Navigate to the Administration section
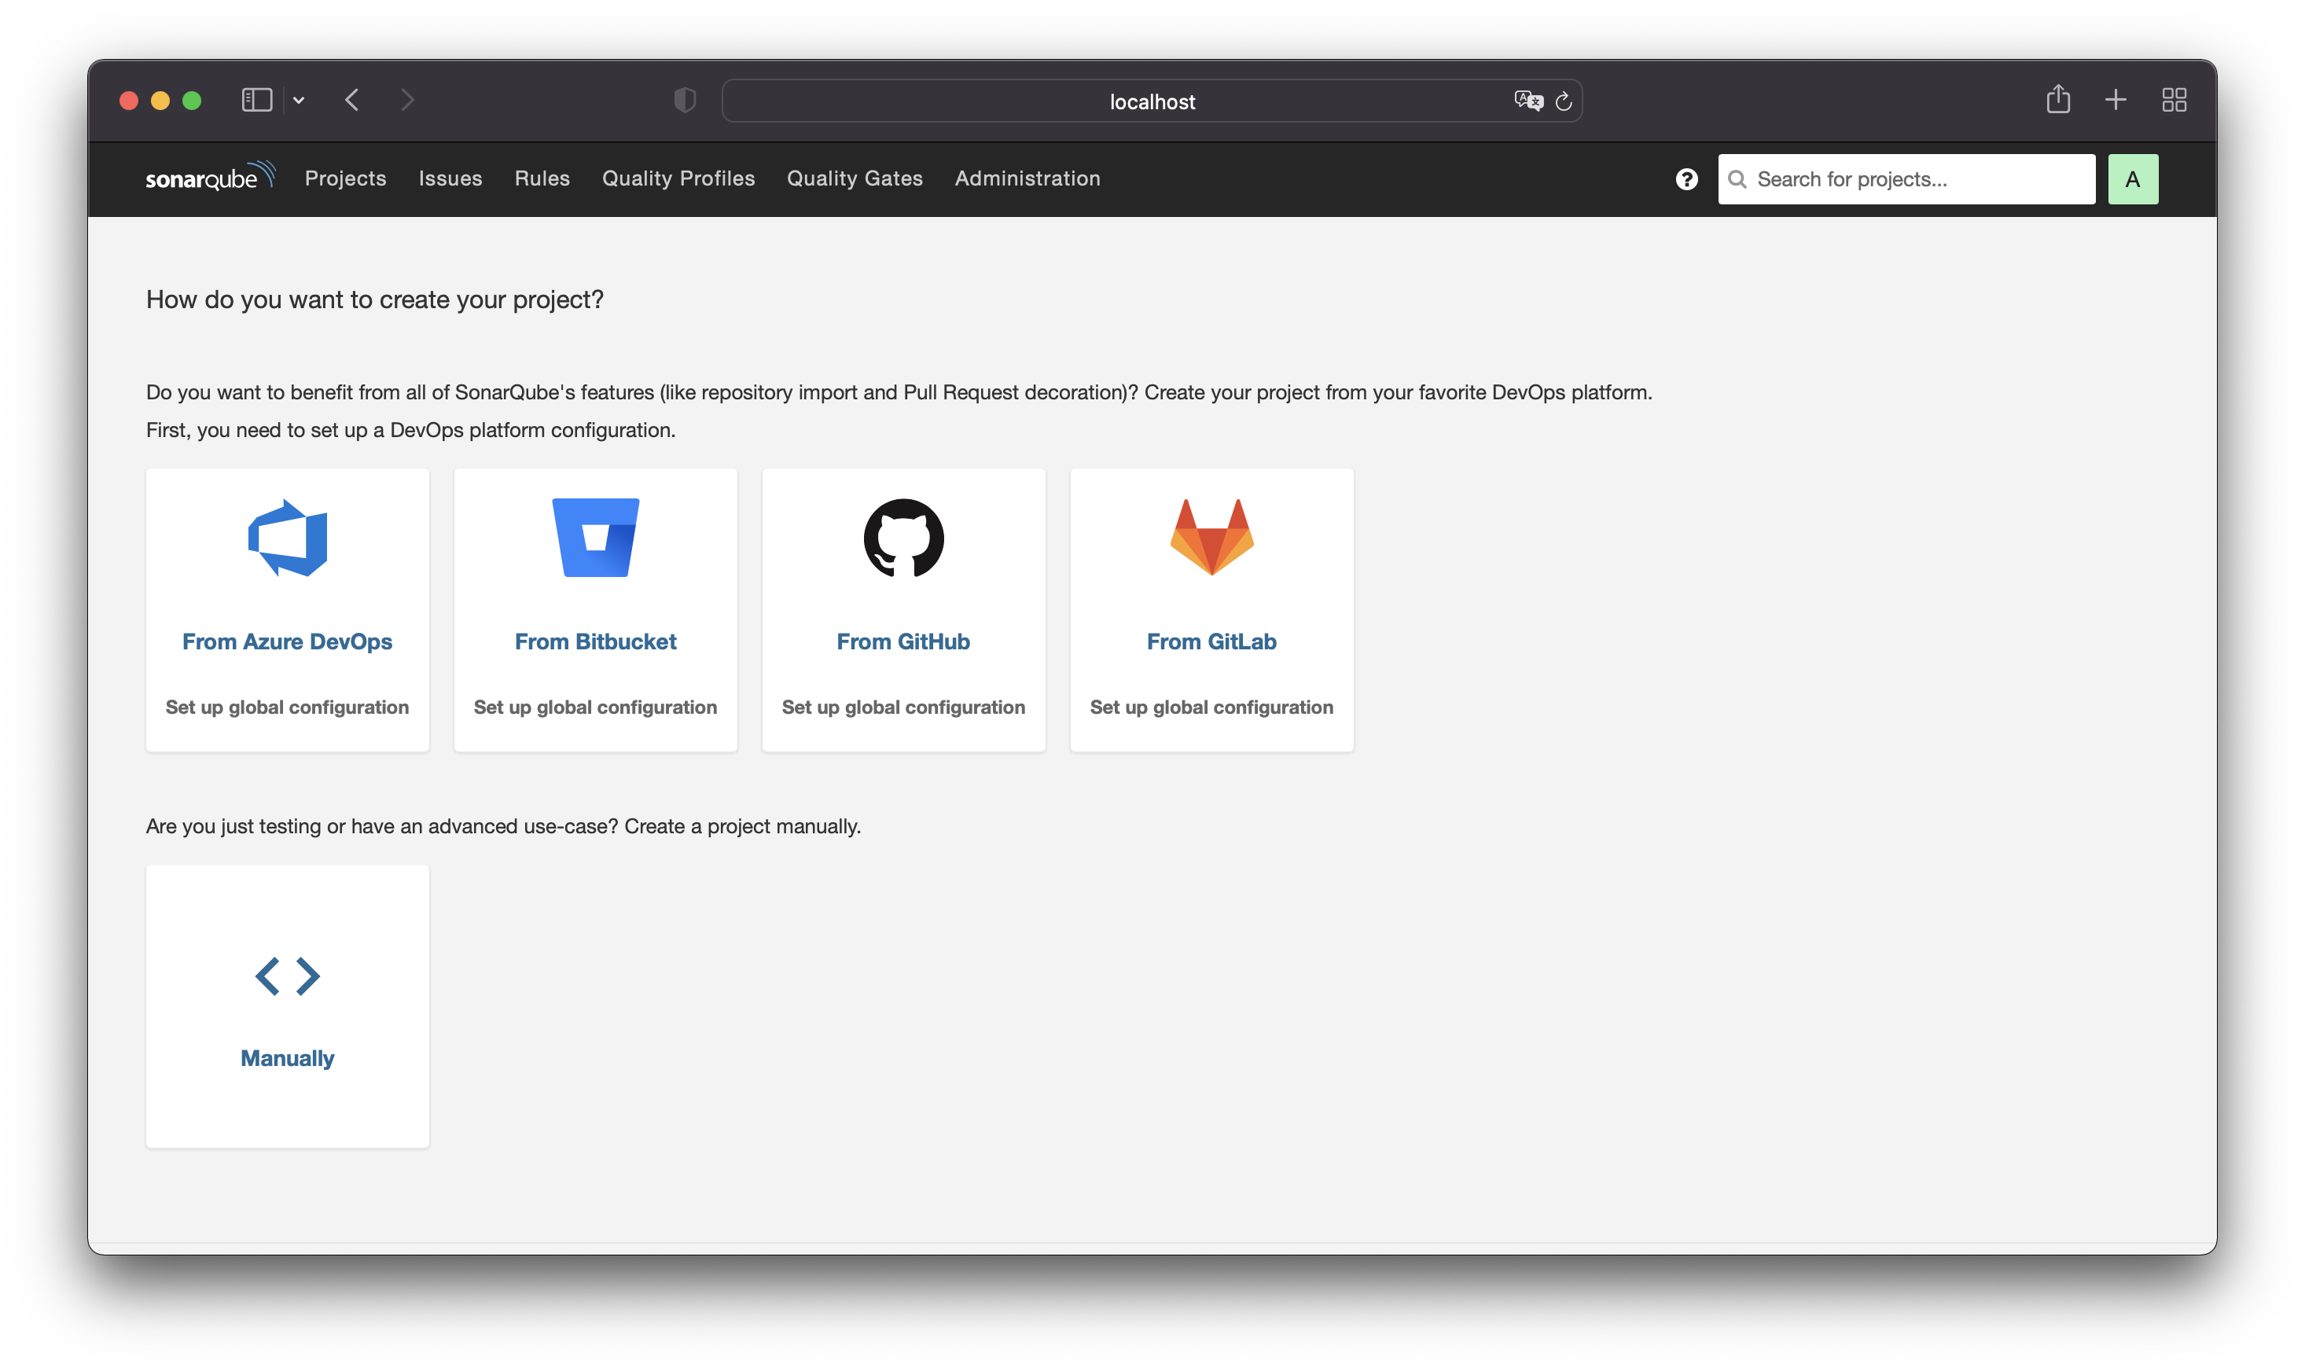The height and width of the screenshot is (1371, 2305). (x=1028, y=178)
